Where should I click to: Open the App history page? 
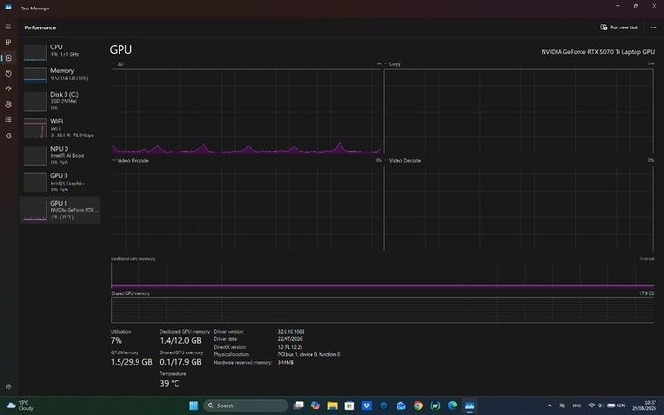[x=9, y=74]
